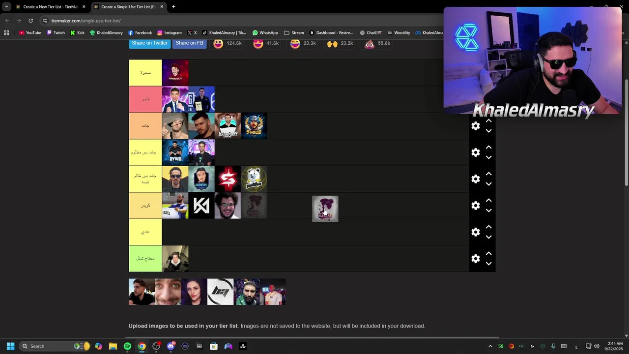Move the RYWA tier row down
The image size is (629, 354).
click(x=488, y=157)
